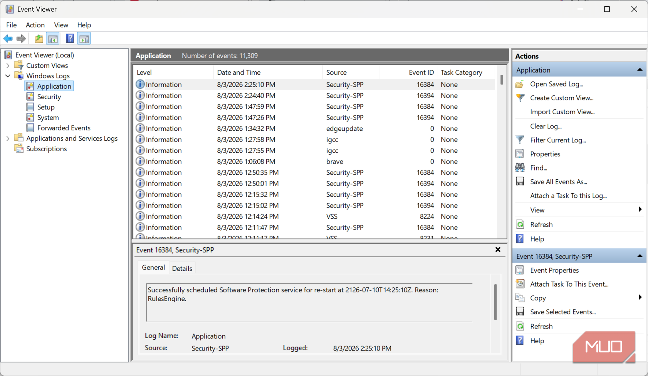Expand the Custom Views tree node

tap(8, 66)
